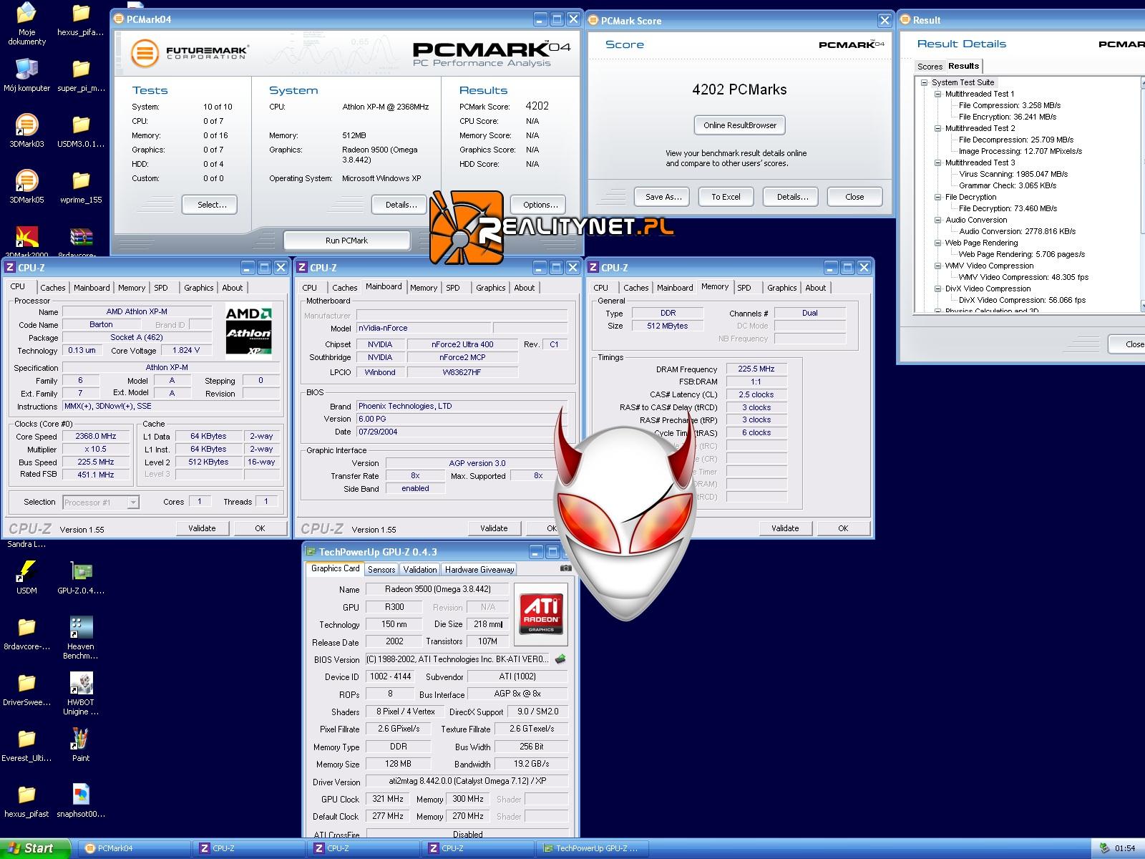The height and width of the screenshot is (859, 1145).
Task: Launch the 3DMark05 desktop shortcut
Action: 26,186
